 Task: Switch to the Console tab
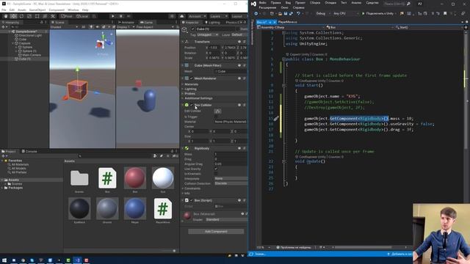tap(29, 152)
